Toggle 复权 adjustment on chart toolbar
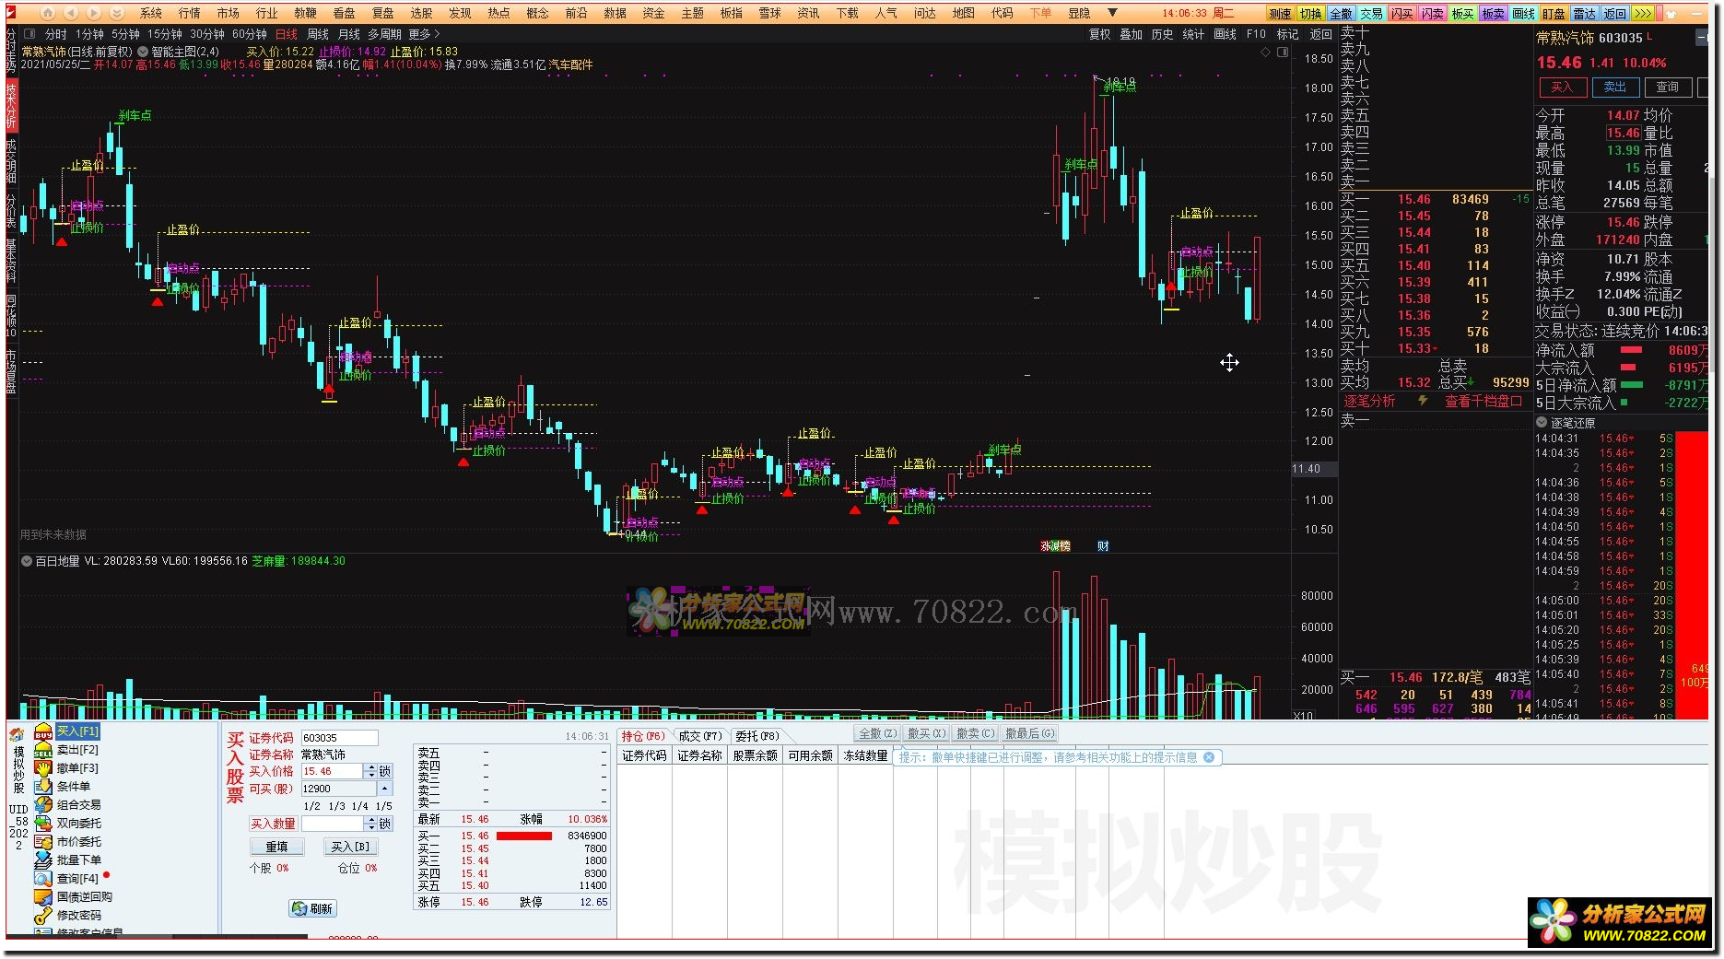 coord(1099,34)
